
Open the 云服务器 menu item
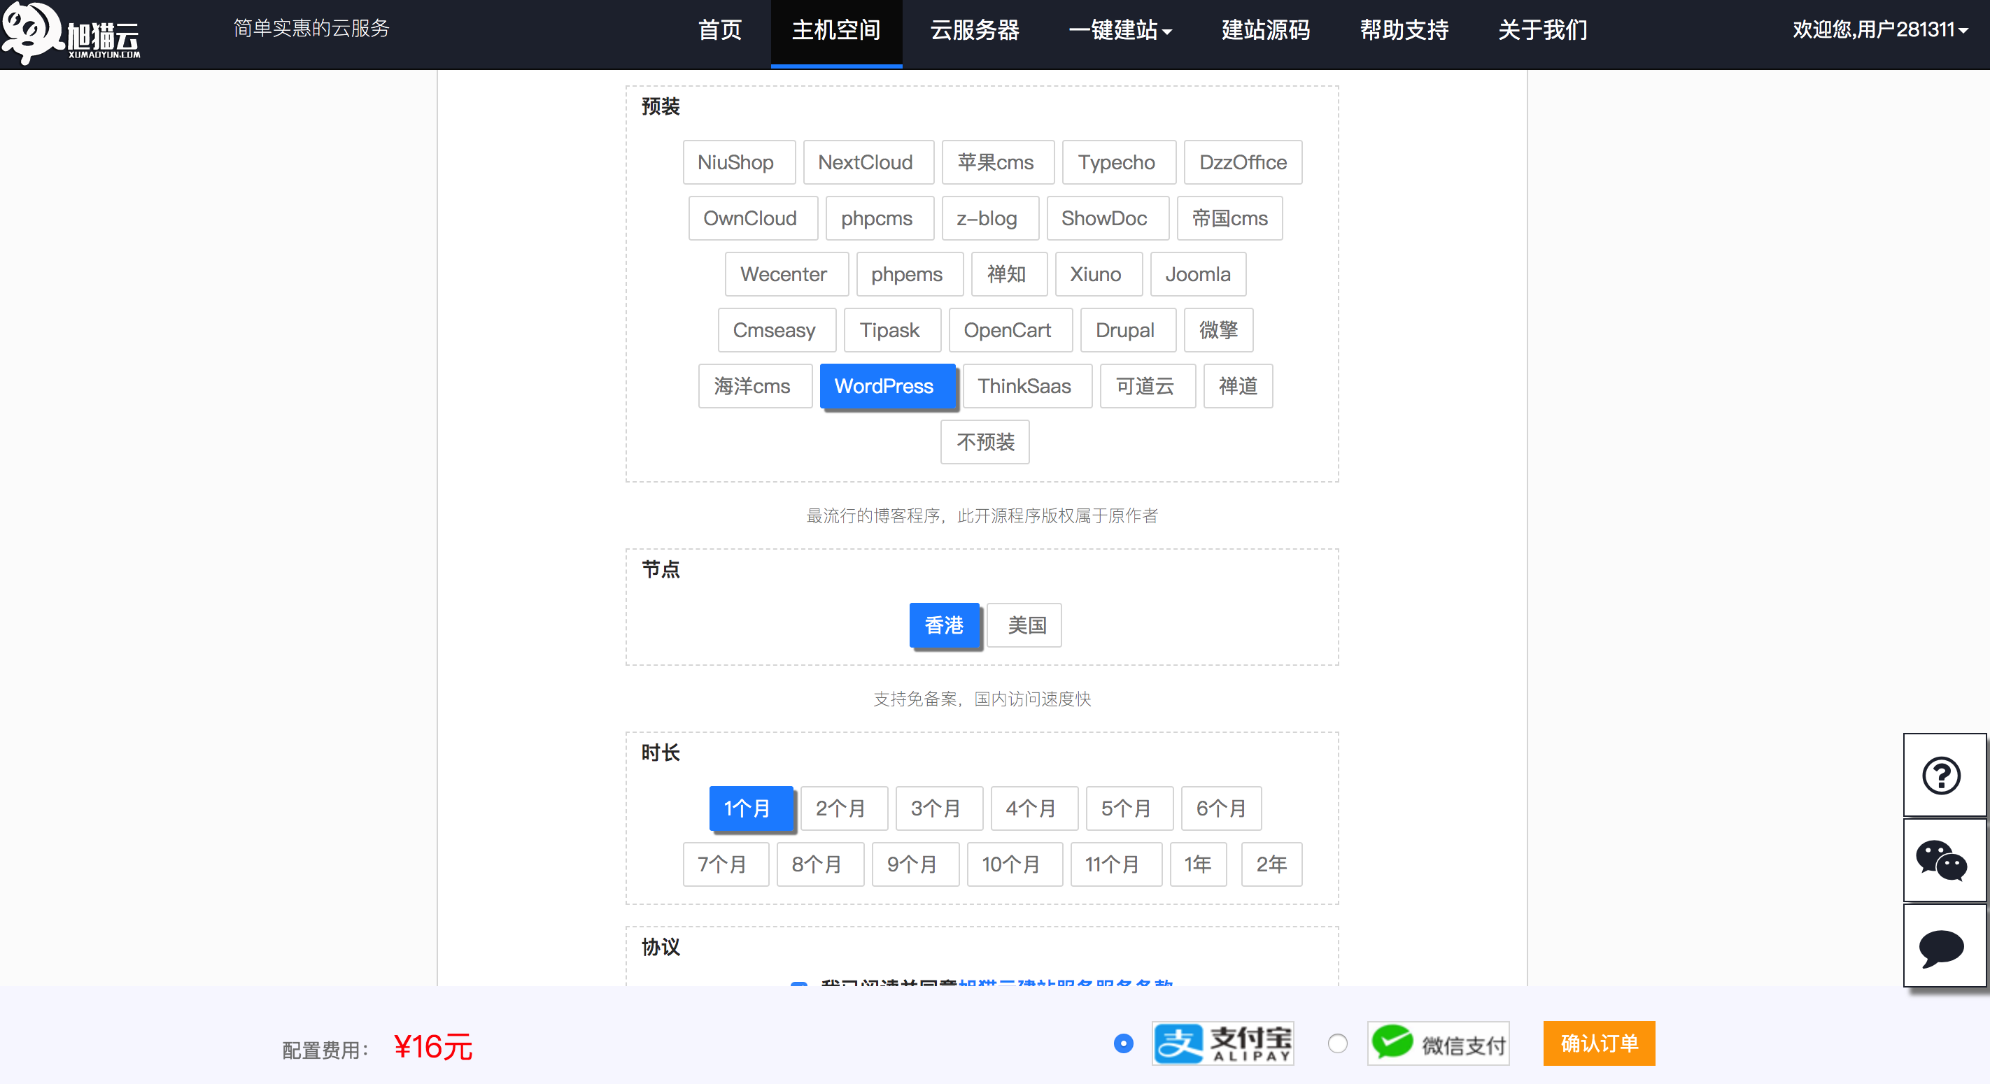tap(974, 31)
